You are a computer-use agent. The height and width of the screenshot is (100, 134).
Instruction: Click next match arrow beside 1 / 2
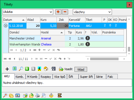click(x=30, y=50)
